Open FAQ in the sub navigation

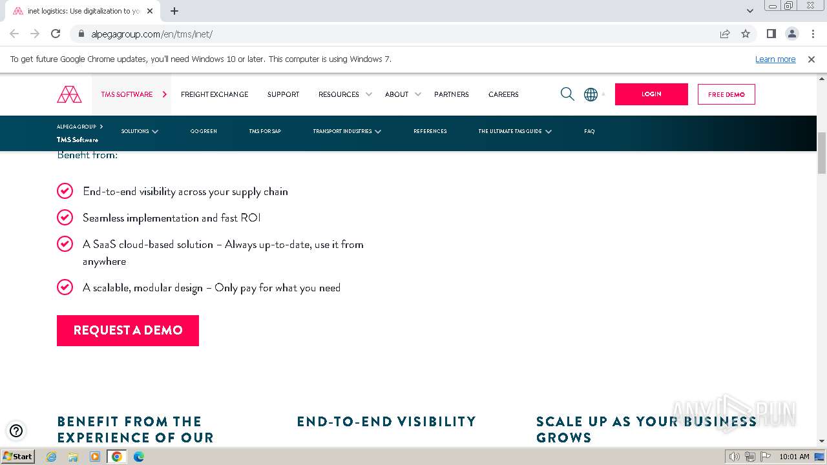[589, 131]
